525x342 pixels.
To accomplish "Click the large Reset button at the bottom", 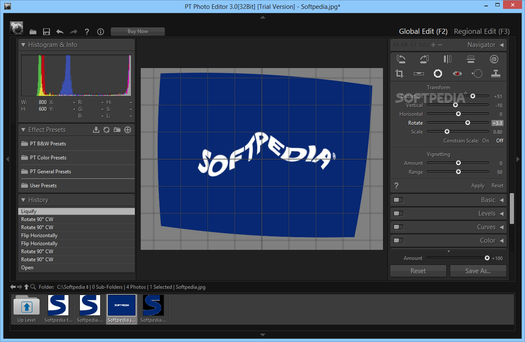I will click(418, 271).
